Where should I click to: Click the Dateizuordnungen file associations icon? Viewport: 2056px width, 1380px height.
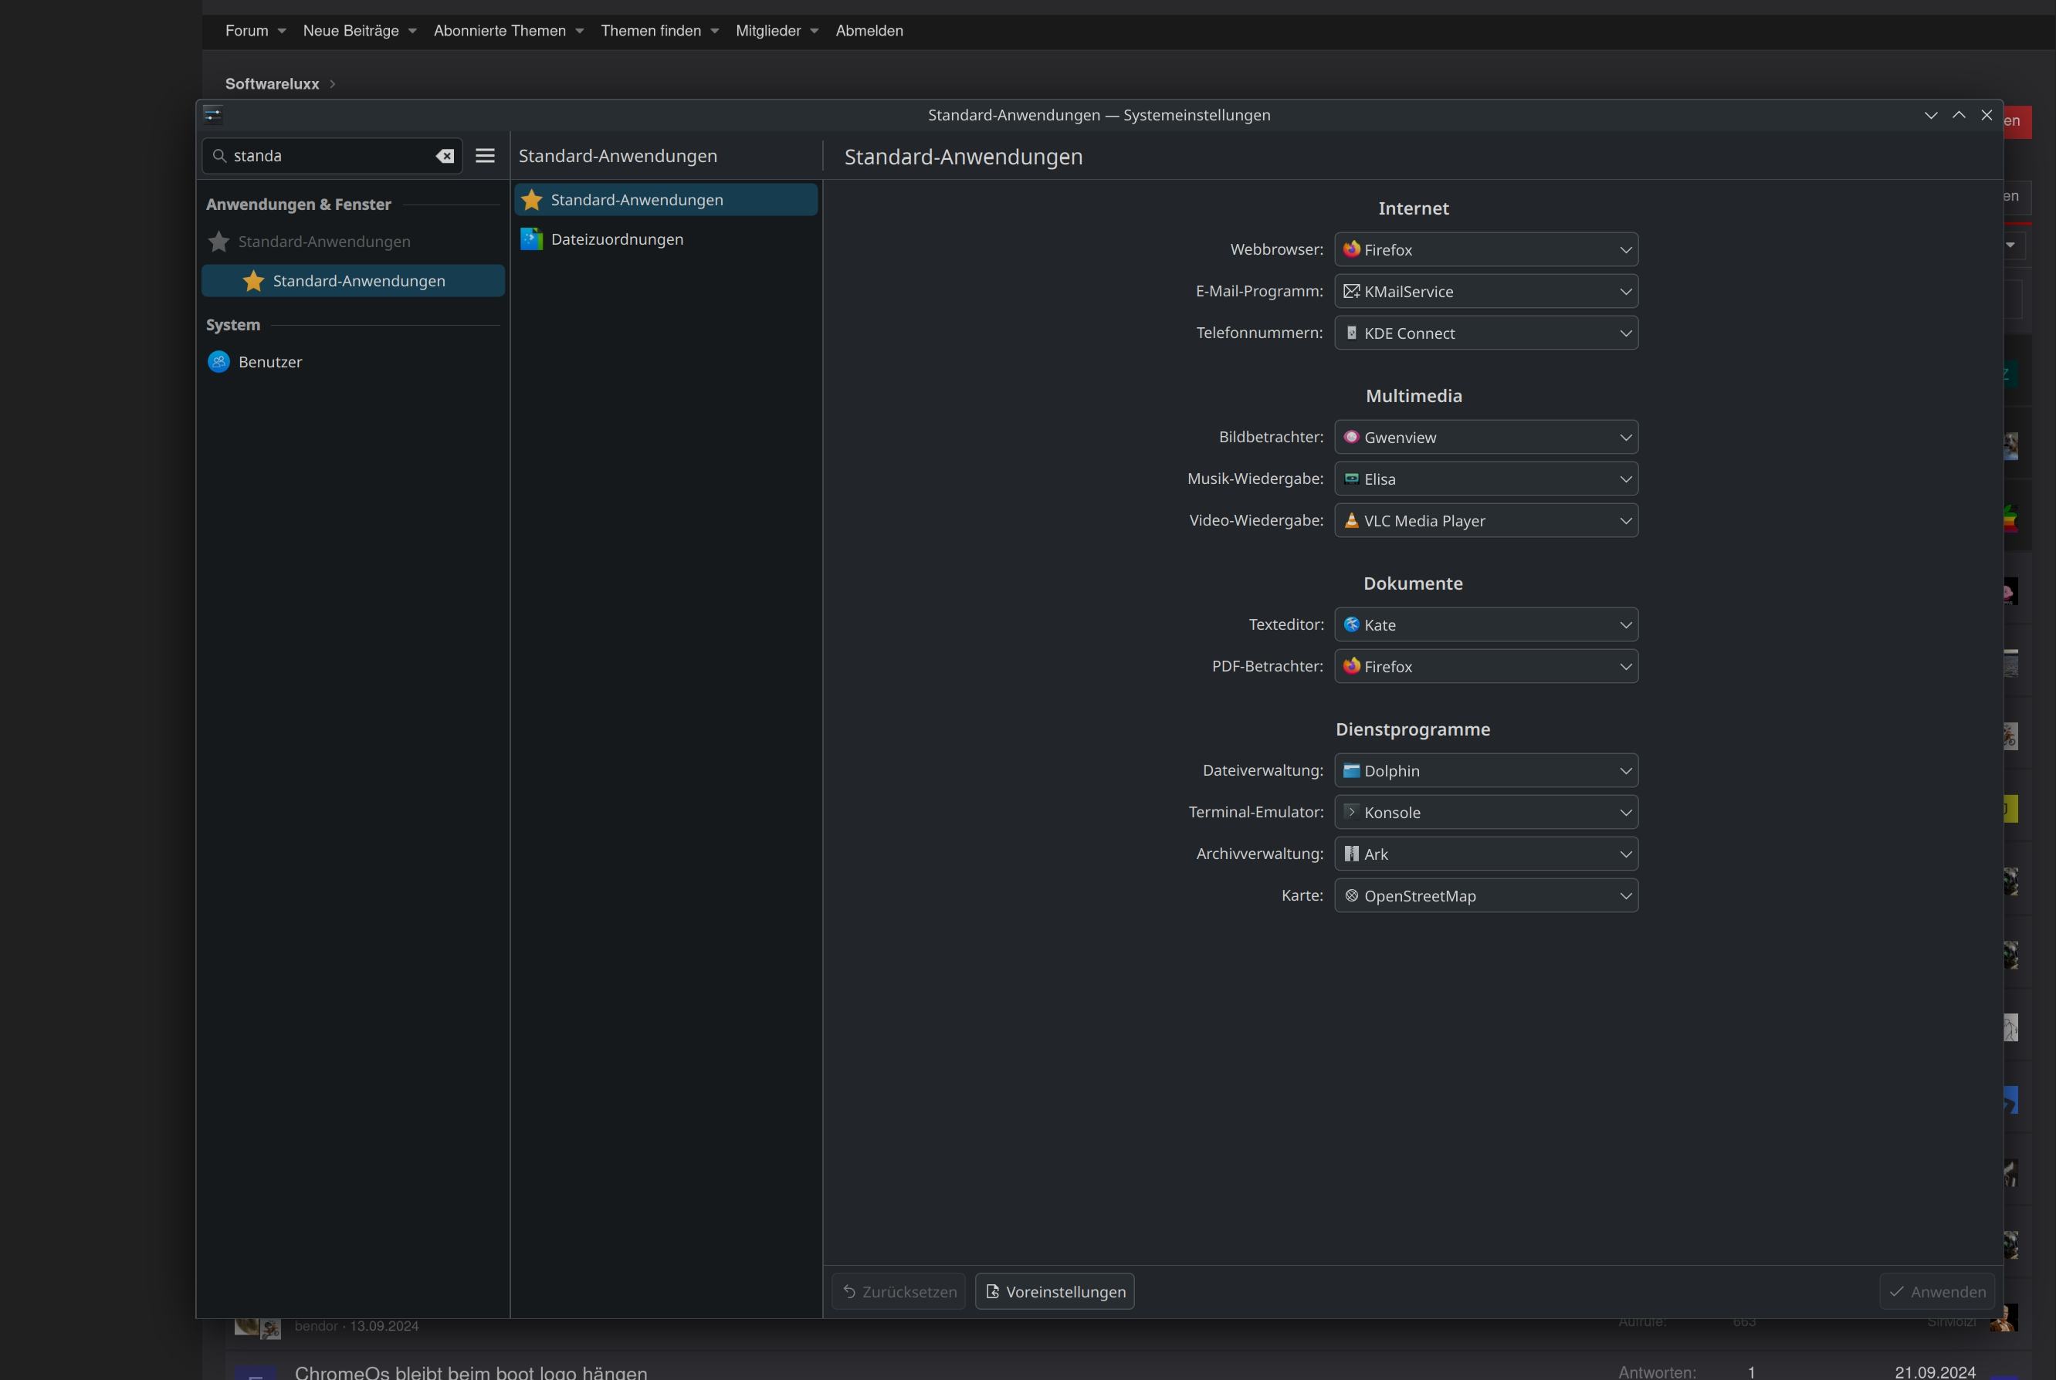click(x=532, y=239)
